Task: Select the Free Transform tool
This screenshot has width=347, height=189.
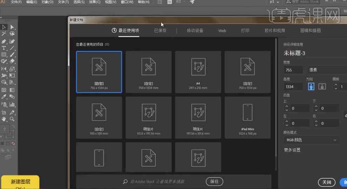Action: (x=12, y=76)
